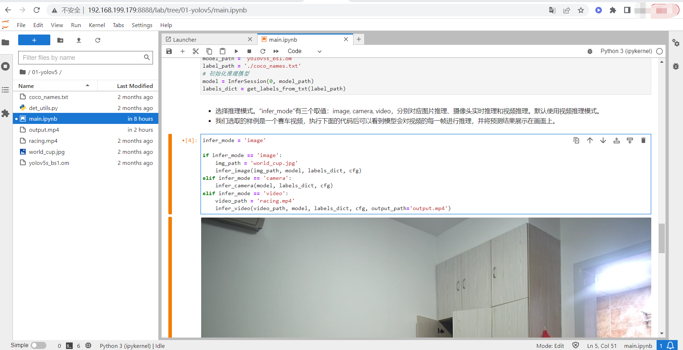The image size is (683, 350).
Task: Select world_cup.jpg in file list
Action: point(86,152)
